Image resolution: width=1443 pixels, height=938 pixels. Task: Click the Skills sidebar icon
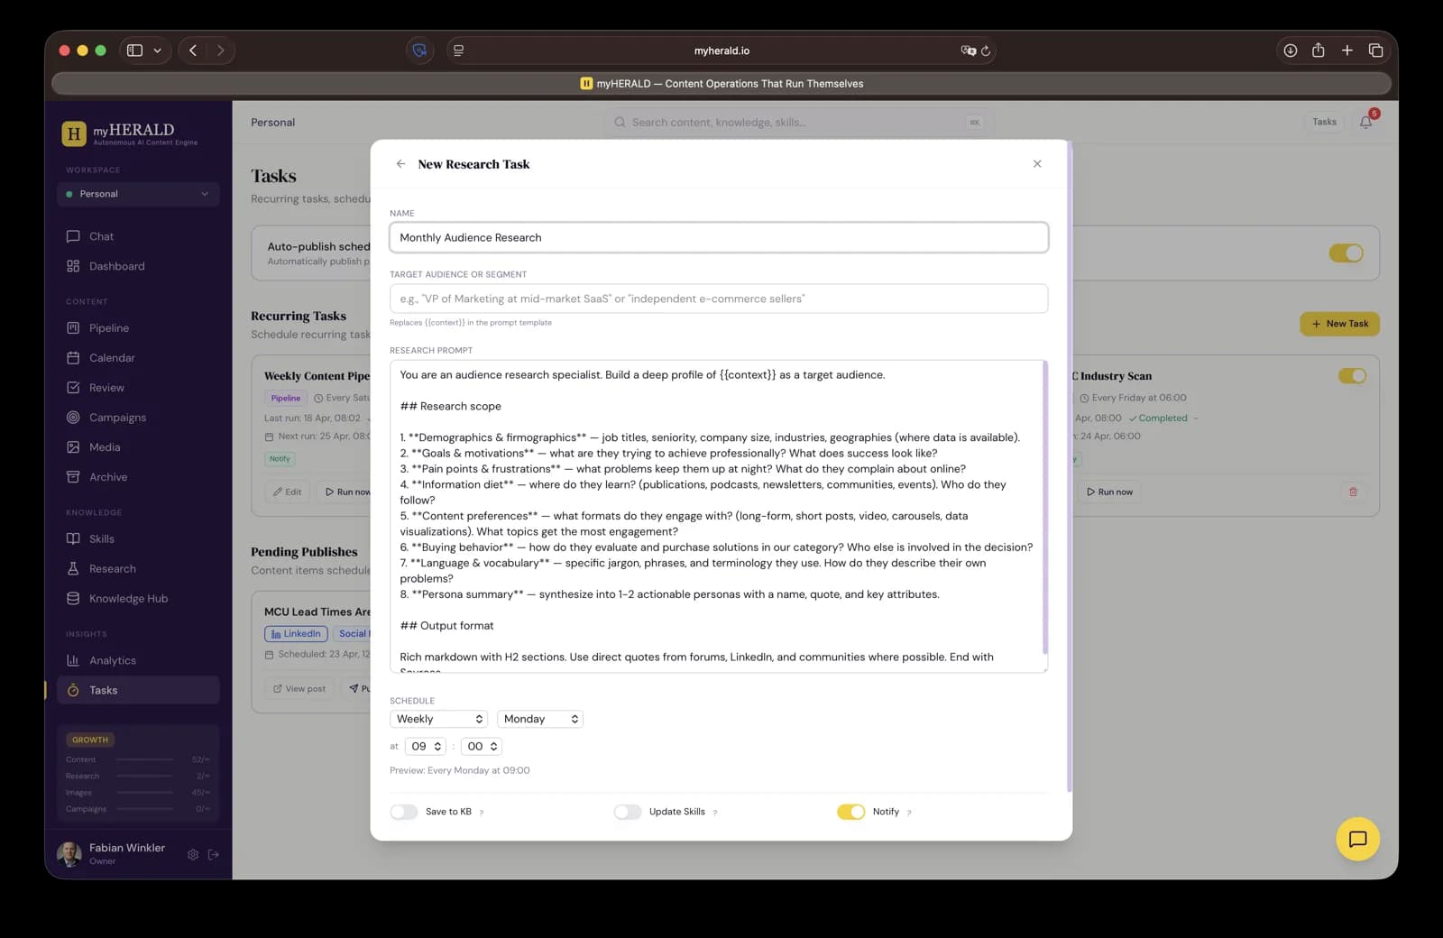73,538
